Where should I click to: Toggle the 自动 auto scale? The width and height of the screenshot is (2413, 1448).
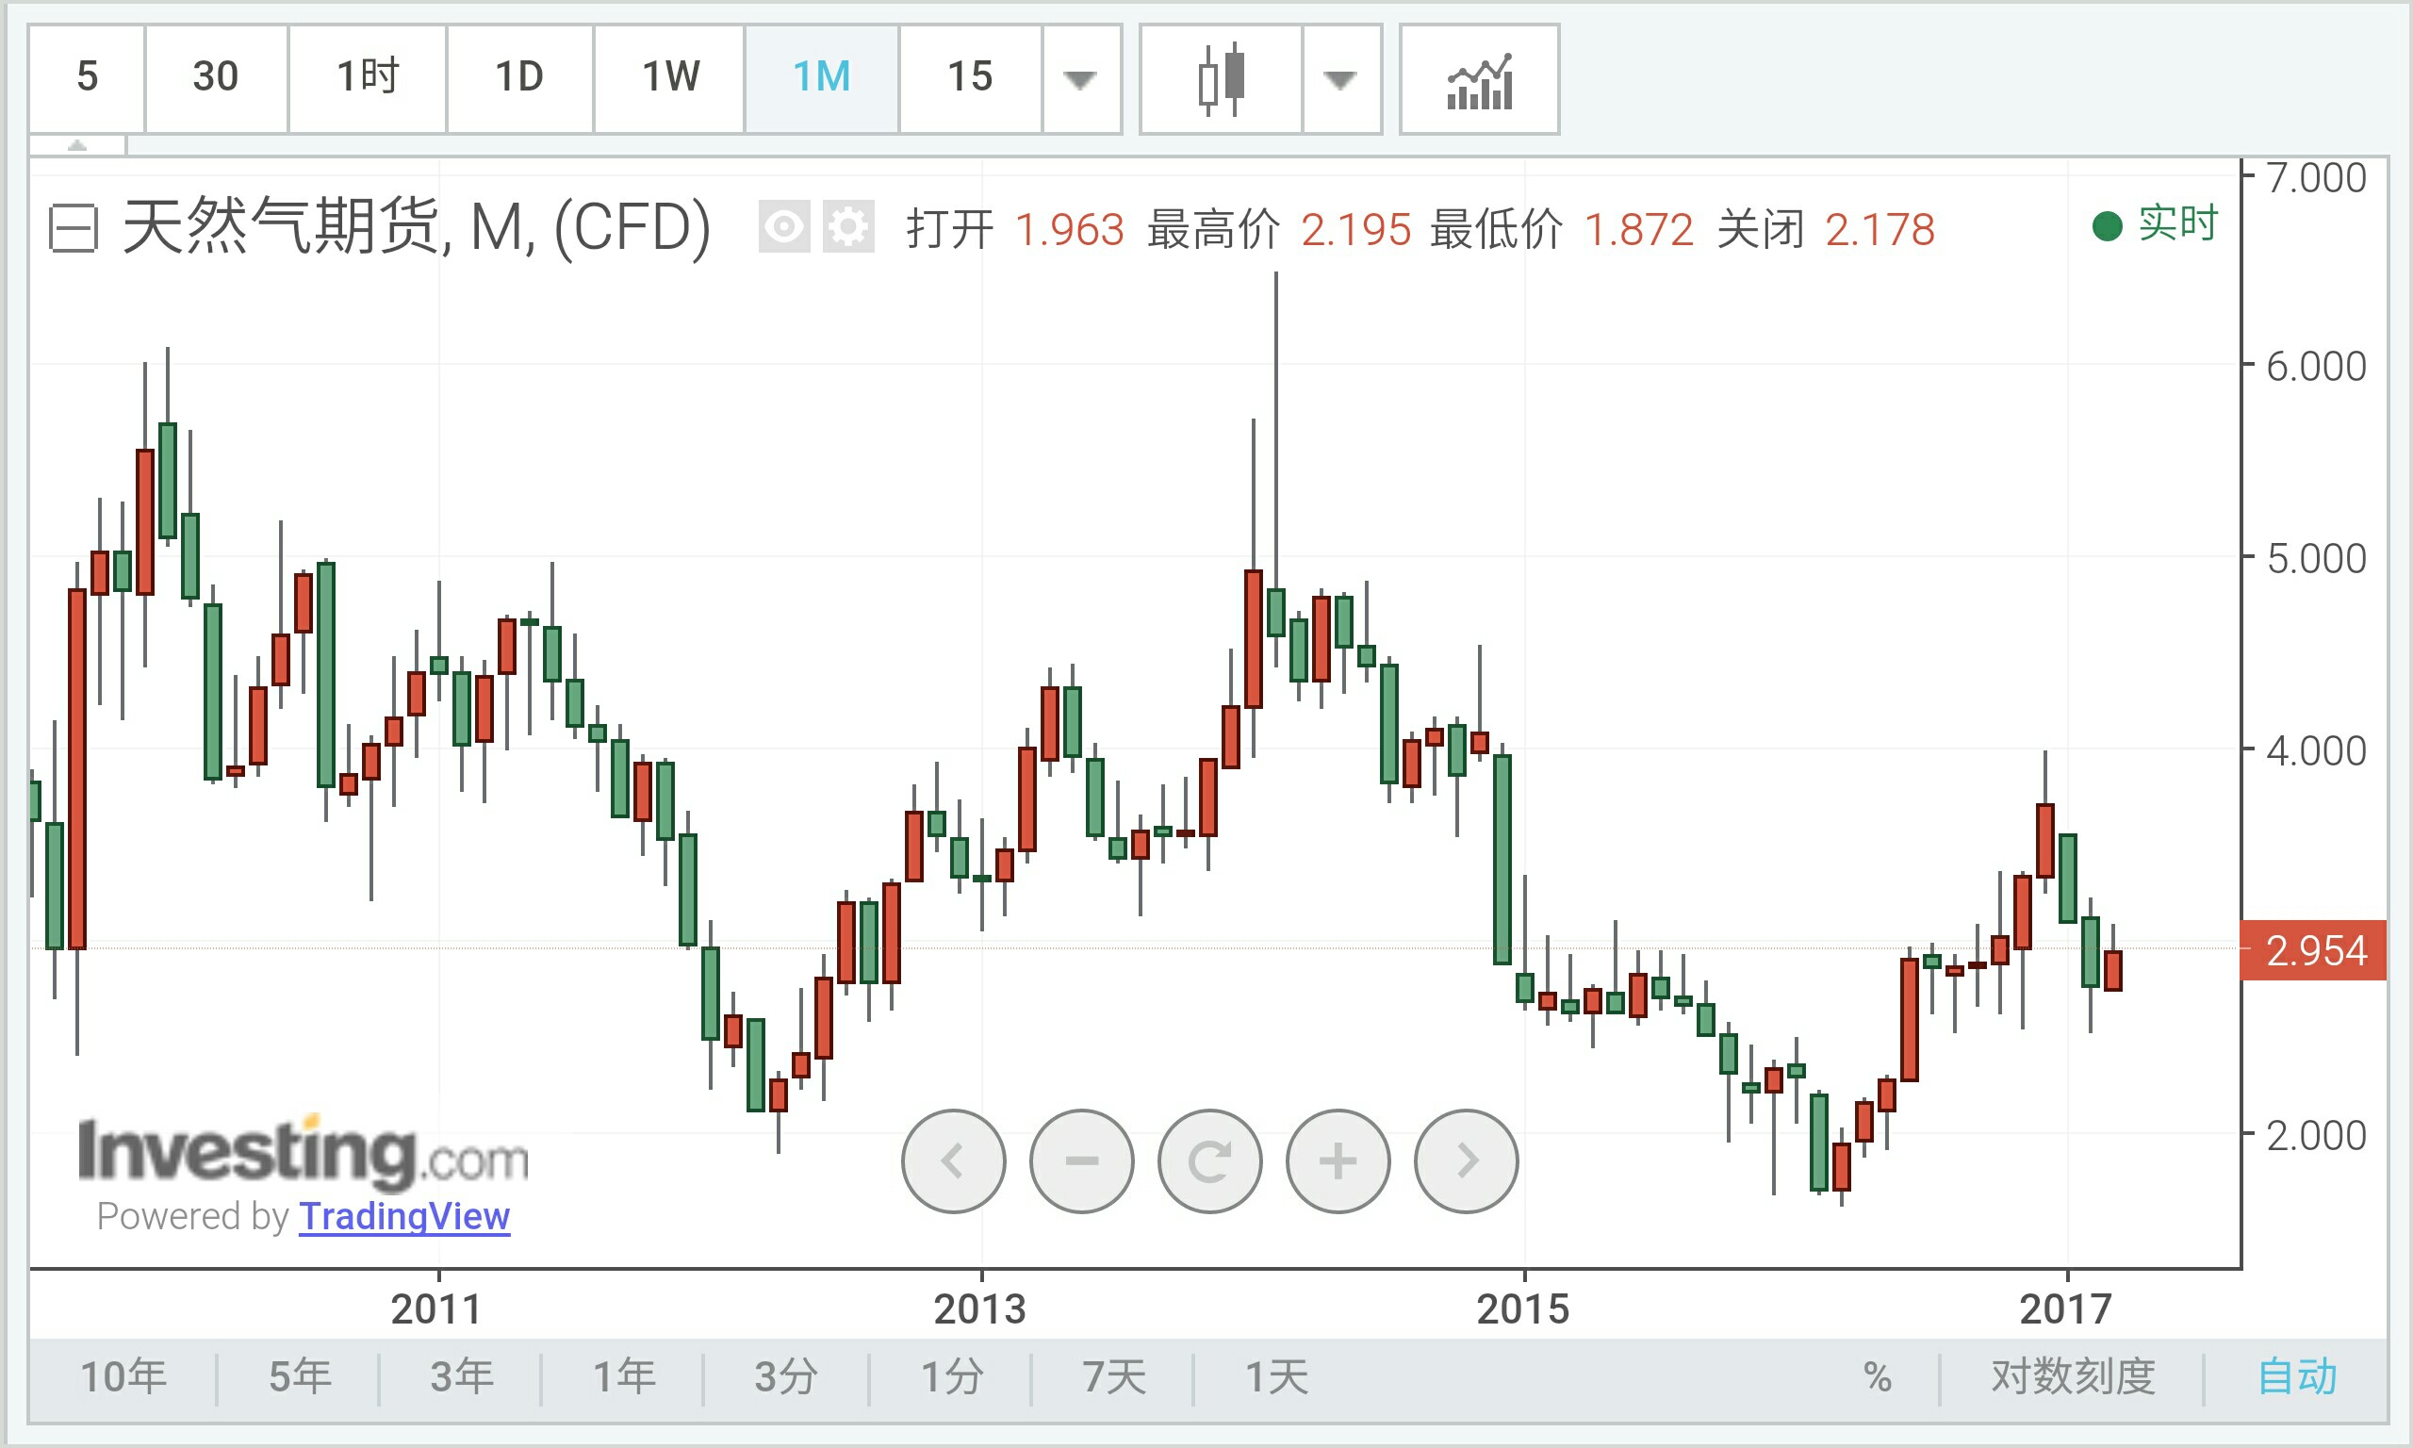[2298, 1376]
